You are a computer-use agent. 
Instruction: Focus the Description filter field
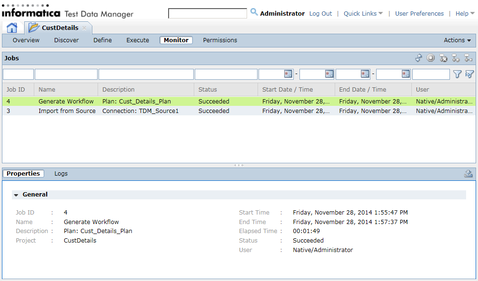point(146,74)
